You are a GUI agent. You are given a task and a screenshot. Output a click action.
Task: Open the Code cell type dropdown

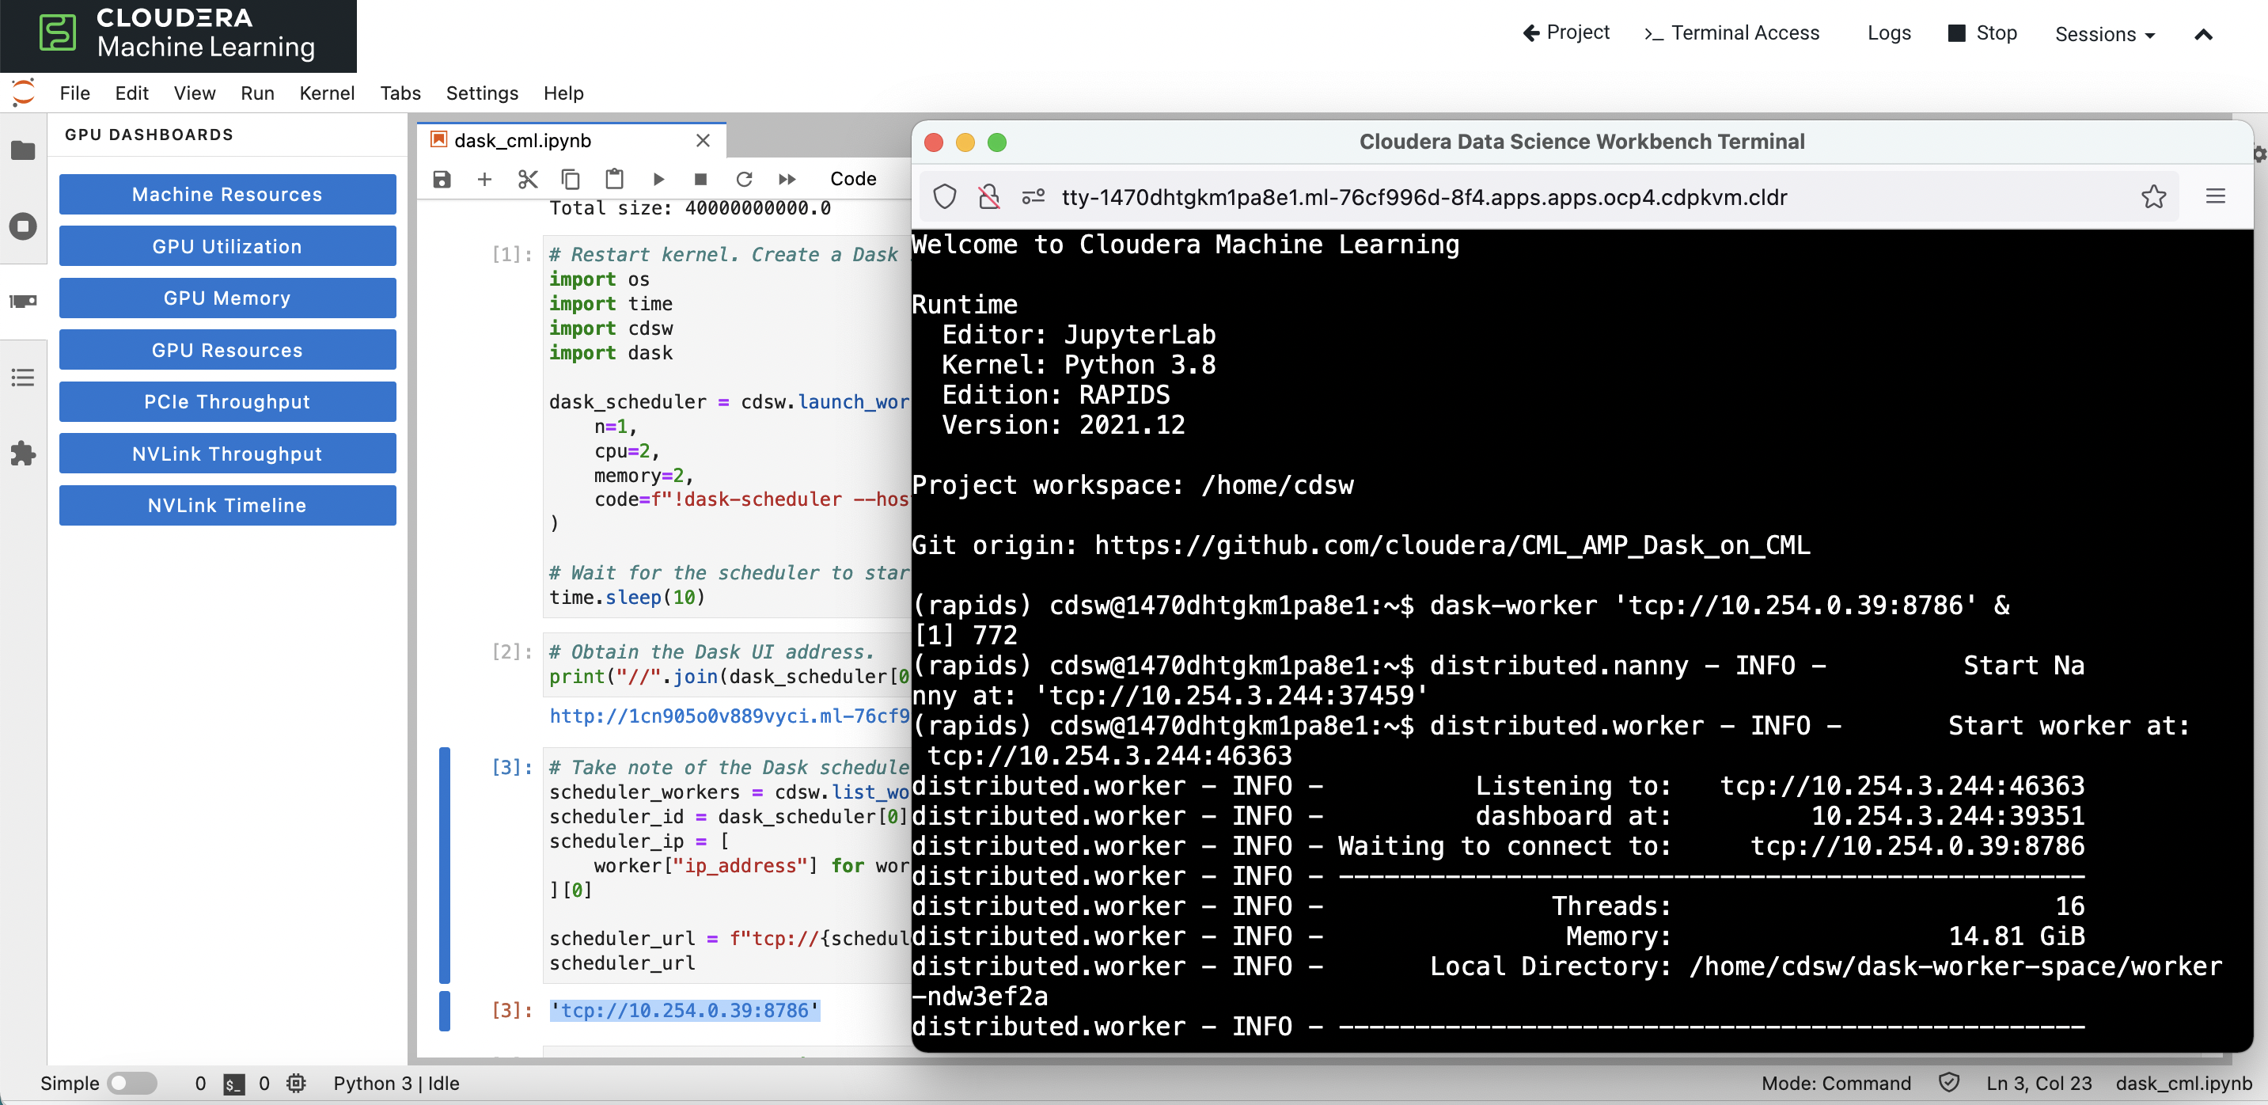853,179
